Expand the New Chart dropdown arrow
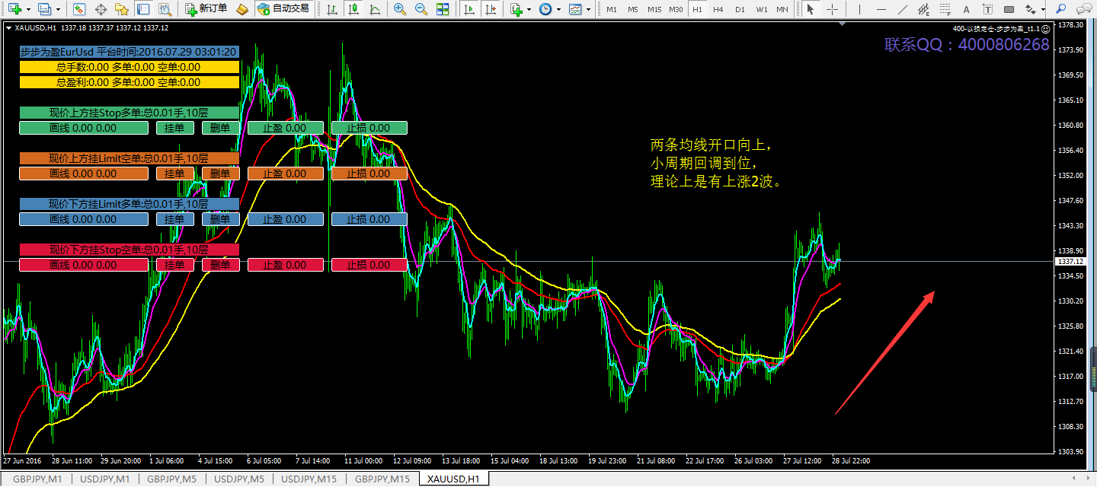1097x487 pixels. pos(27,9)
